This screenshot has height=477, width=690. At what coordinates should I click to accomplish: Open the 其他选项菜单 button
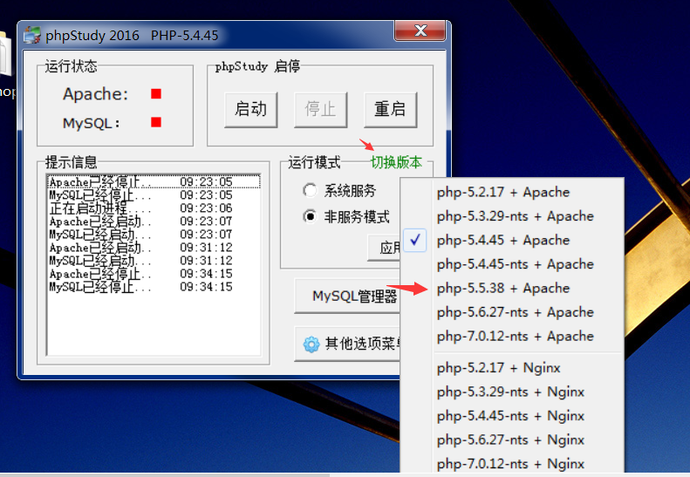pyautogui.click(x=347, y=344)
